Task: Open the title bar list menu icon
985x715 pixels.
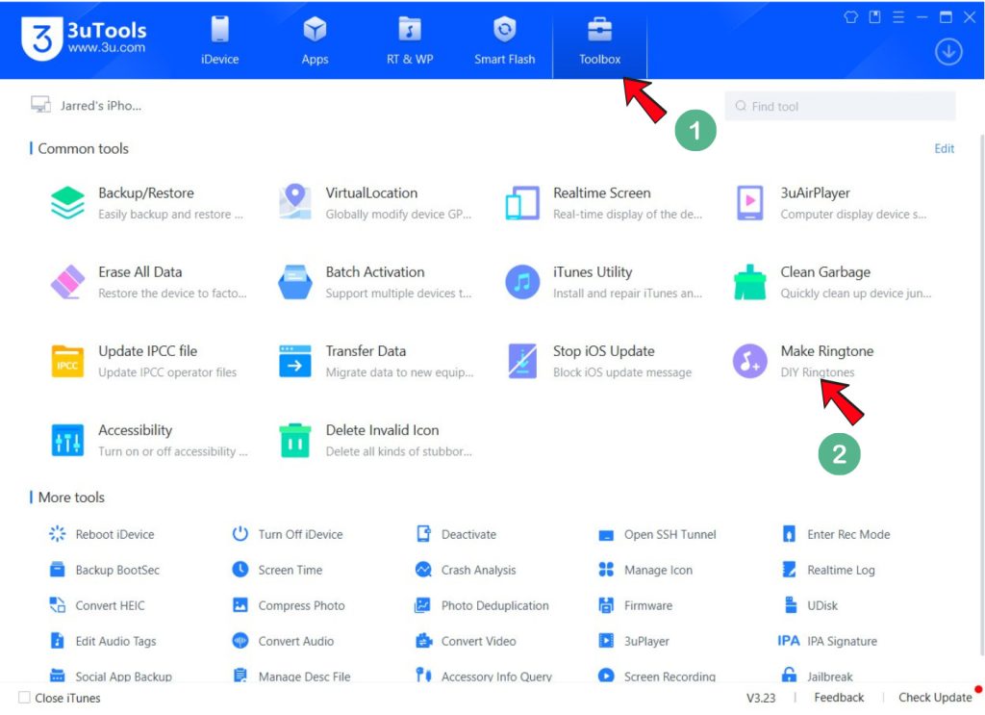Action: click(898, 17)
